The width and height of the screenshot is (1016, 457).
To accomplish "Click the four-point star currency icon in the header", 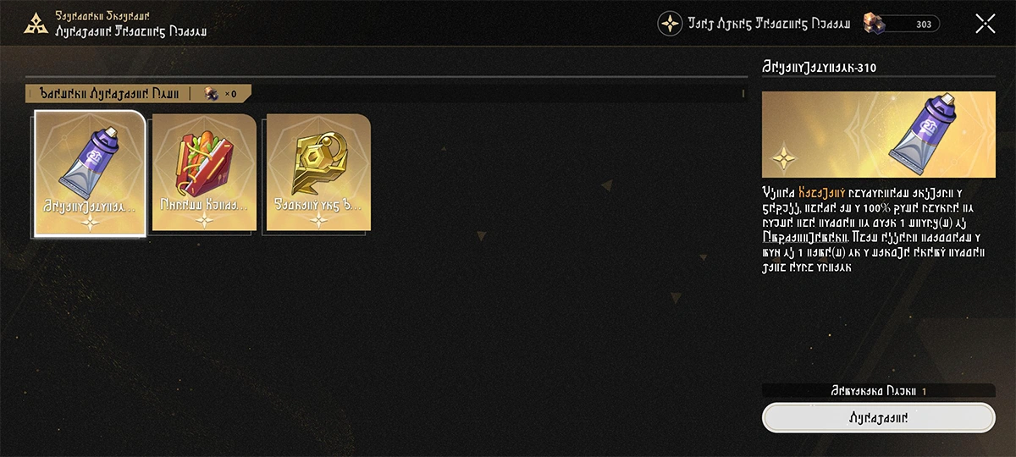I will click(x=670, y=24).
